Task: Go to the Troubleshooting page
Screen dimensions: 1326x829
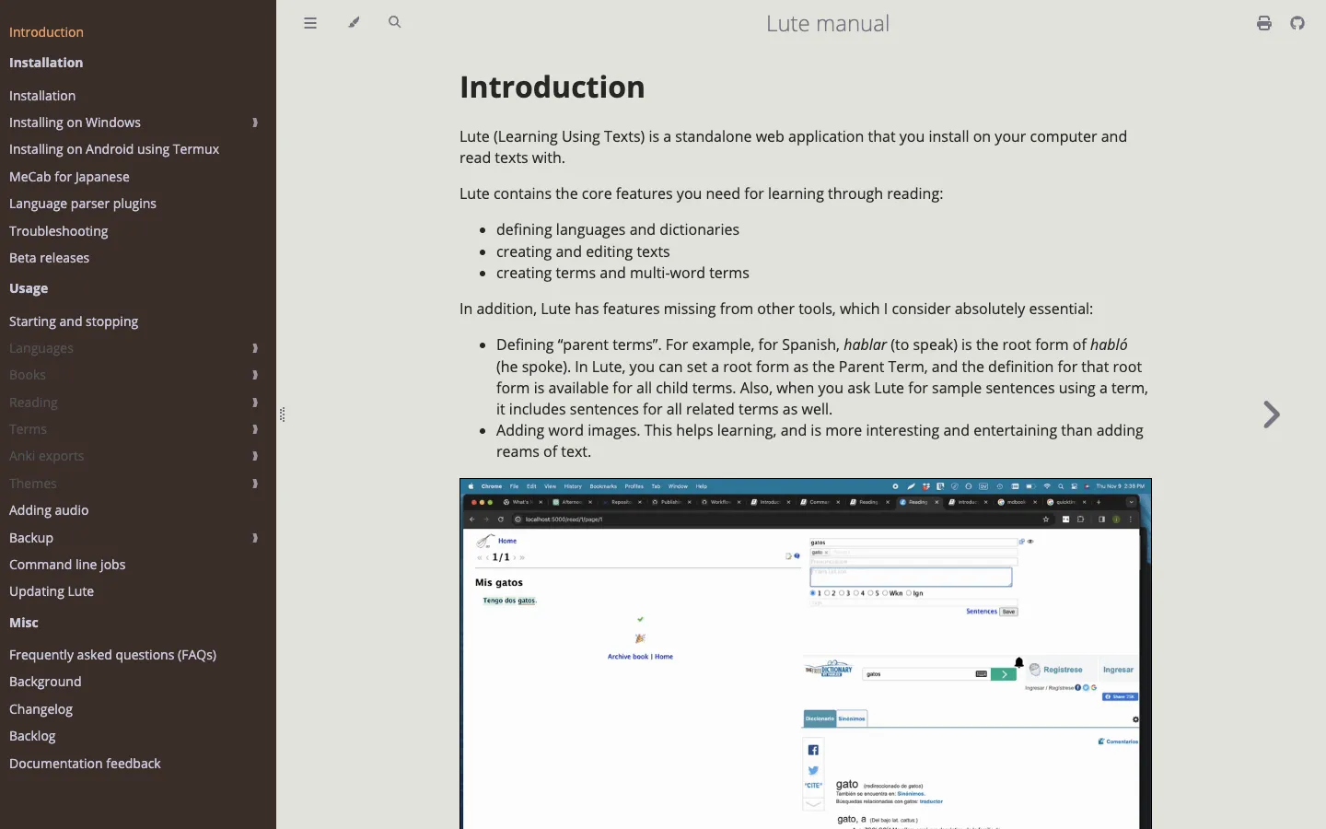Action: (x=59, y=231)
